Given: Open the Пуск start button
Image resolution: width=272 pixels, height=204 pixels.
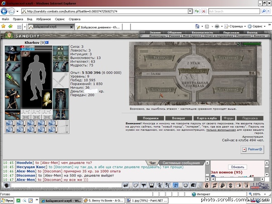Looking at the screenshot, I should 7,200.
